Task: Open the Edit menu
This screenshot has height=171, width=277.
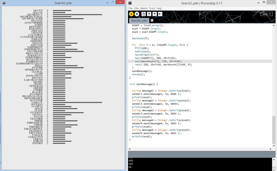Action: pos(136,8)
